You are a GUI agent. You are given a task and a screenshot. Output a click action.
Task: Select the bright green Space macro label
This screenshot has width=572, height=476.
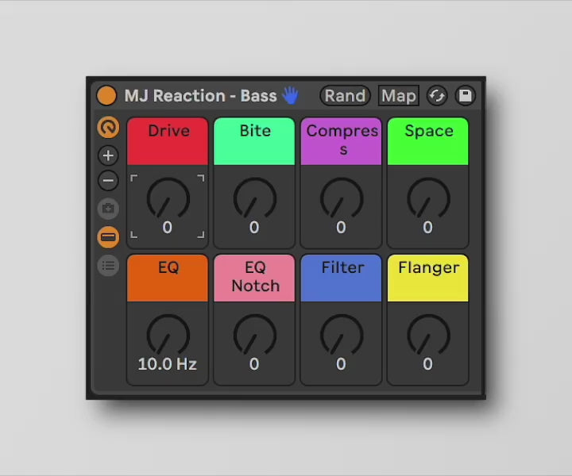click(428, 141)
